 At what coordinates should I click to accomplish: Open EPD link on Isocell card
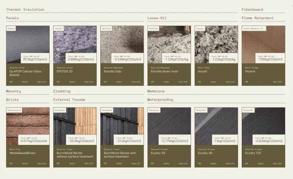point(199,82)
